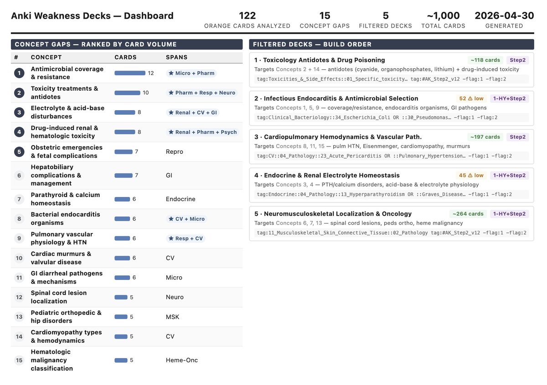Click the '2026-04-30 Generated' date stat
Viewport: 547px width, 385px height.
click(x=504, y=20)
